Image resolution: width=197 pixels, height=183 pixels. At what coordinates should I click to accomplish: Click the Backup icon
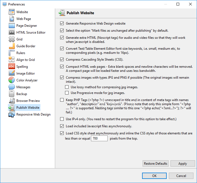(12, 94)
